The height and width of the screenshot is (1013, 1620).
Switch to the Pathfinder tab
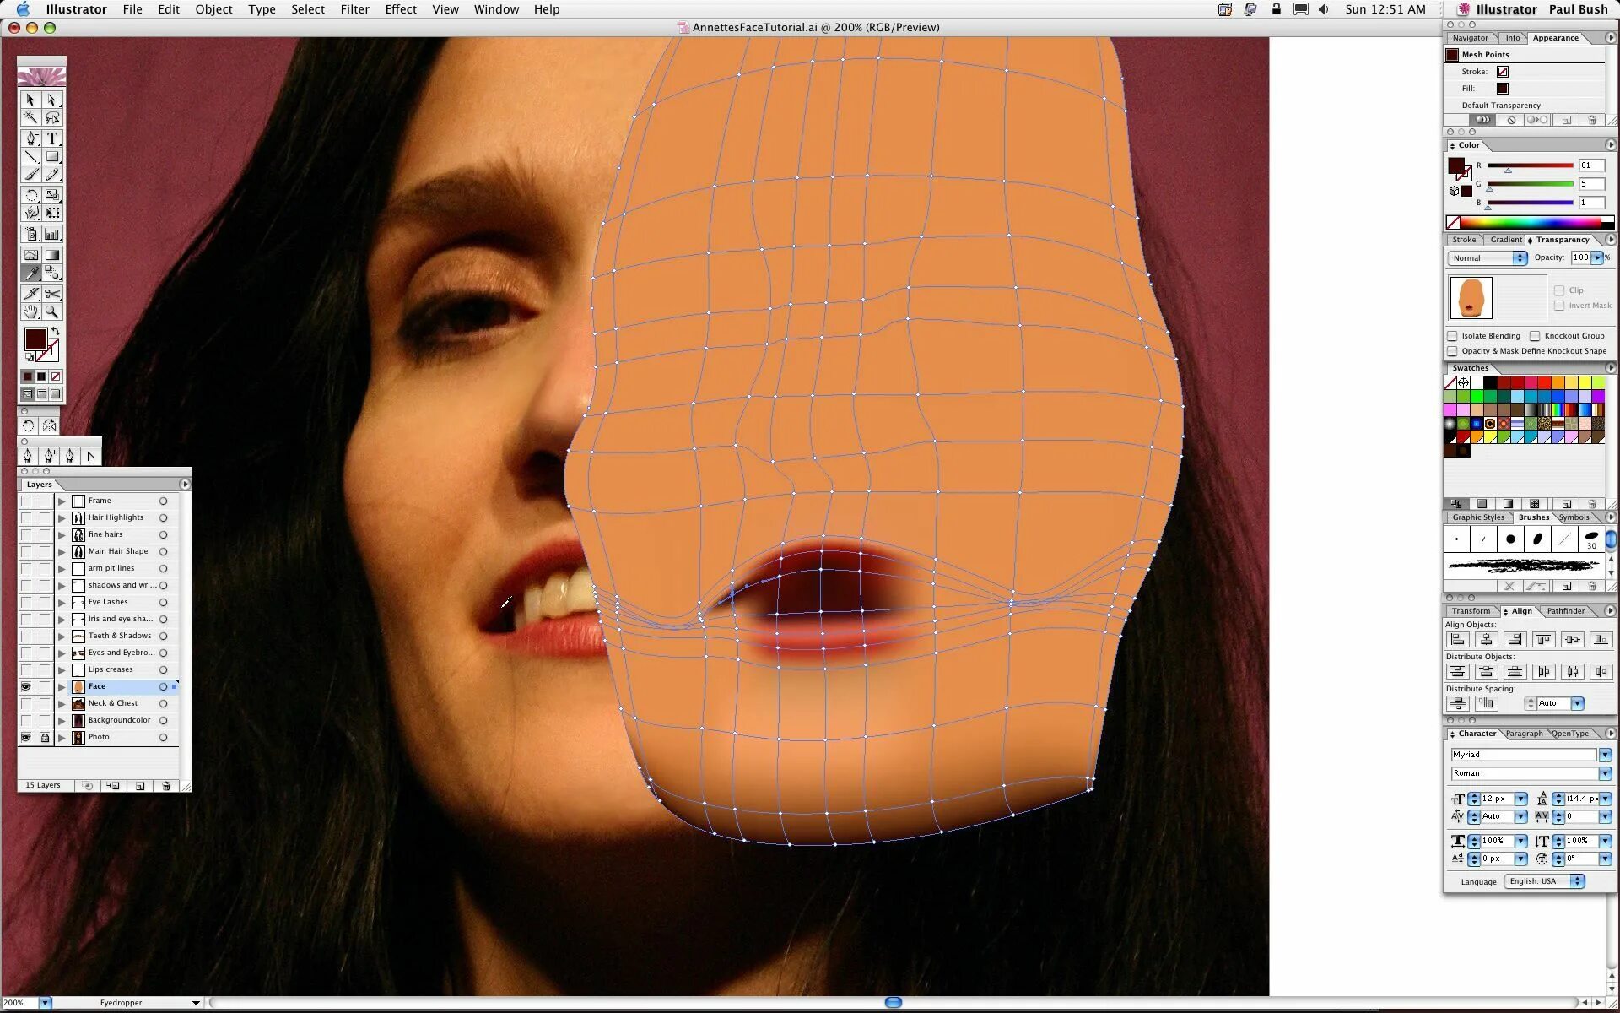(x=1565, y=611)
